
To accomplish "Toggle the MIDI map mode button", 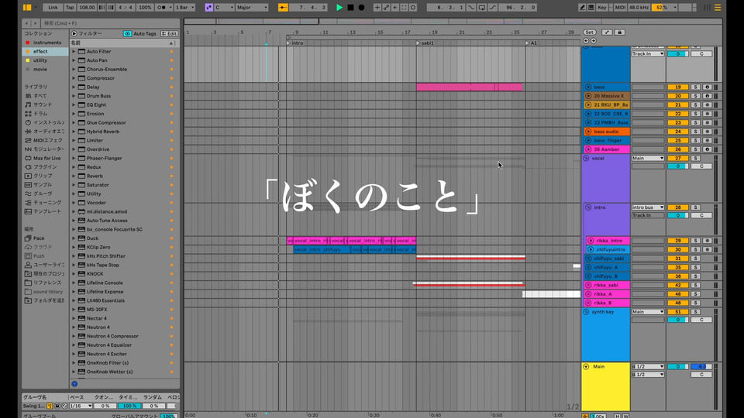I will tap(620, 7).
